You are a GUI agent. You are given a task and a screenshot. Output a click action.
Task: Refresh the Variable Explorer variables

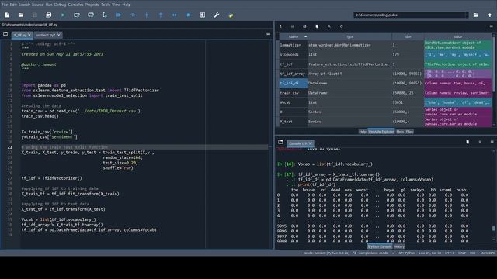tap(342, 26)
